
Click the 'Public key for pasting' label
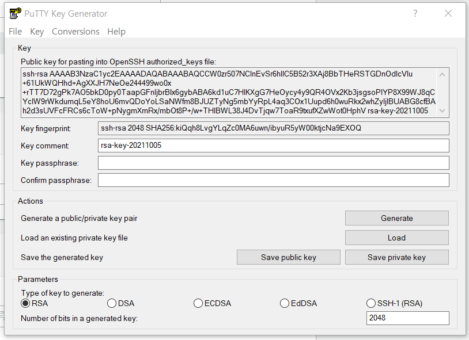(x=118, y=62)
